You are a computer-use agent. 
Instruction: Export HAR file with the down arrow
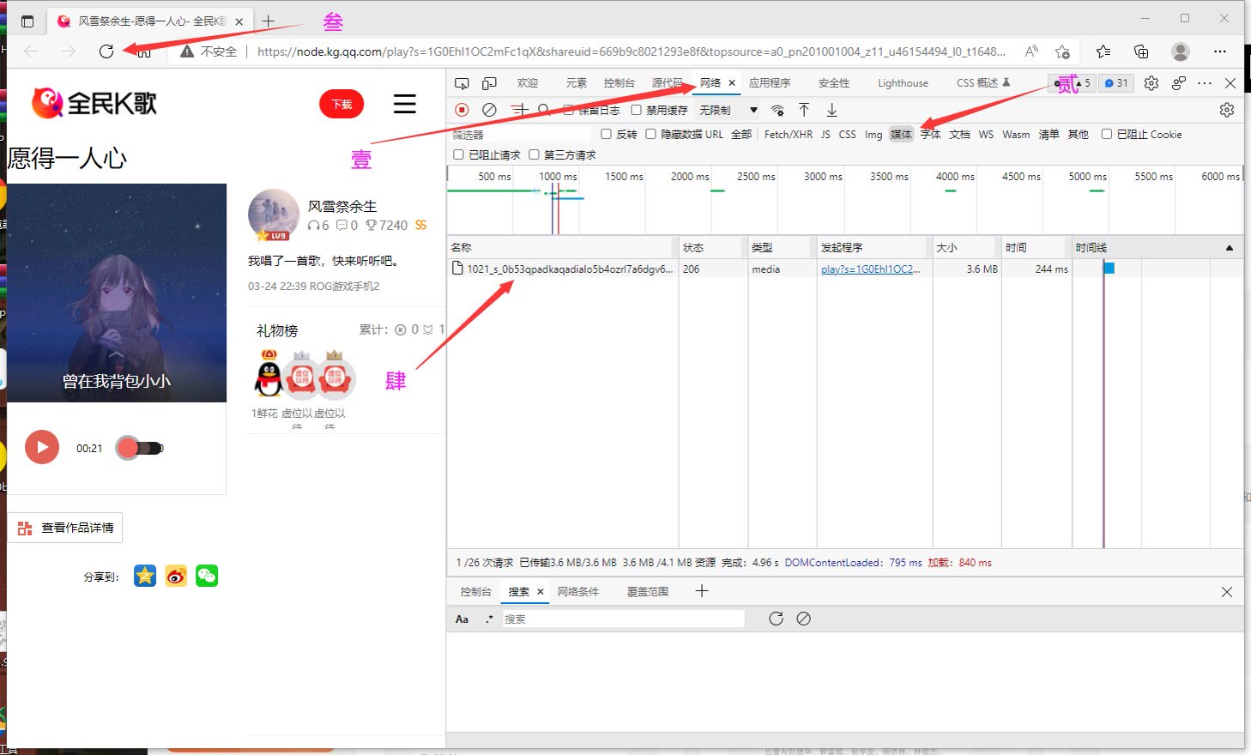tap(831, 110)
